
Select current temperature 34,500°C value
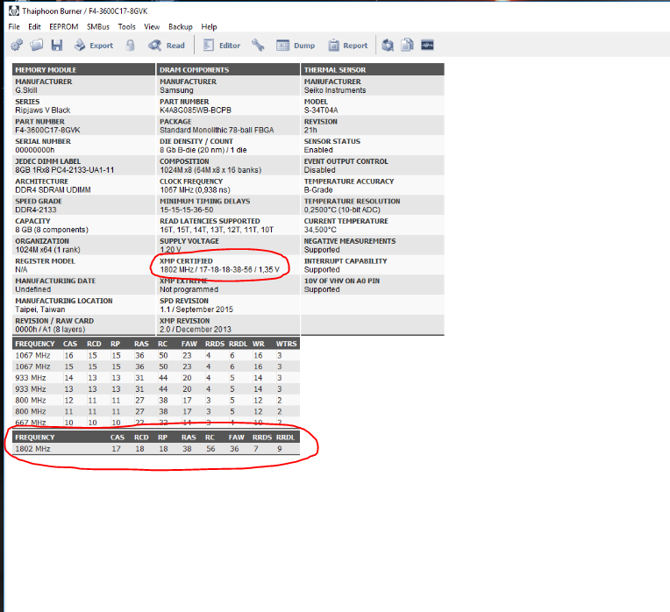(320, 230)
